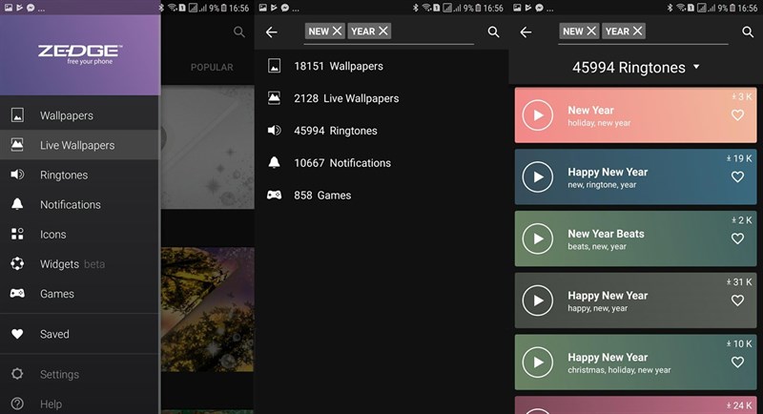Tap the Zedge logo header
Screen dimensions: 763x414
click(x=80, y=54)
